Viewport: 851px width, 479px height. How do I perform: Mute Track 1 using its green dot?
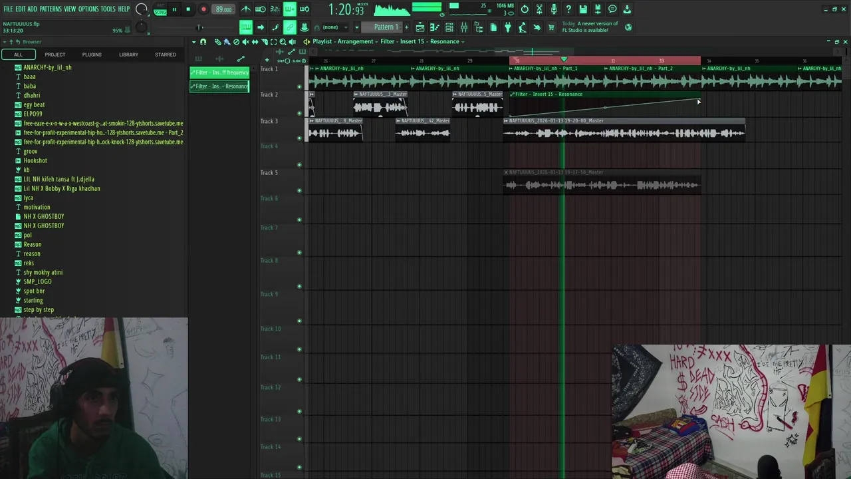tap(299, 86)
